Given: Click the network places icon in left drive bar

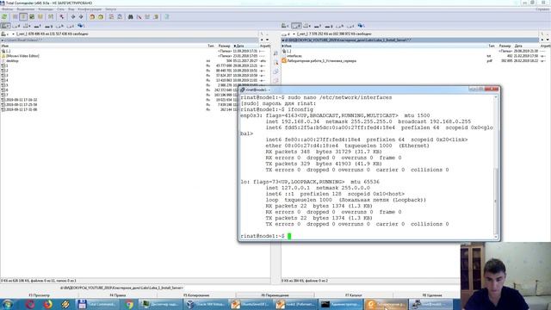Looking at the screenshot, I should [80, 26].
